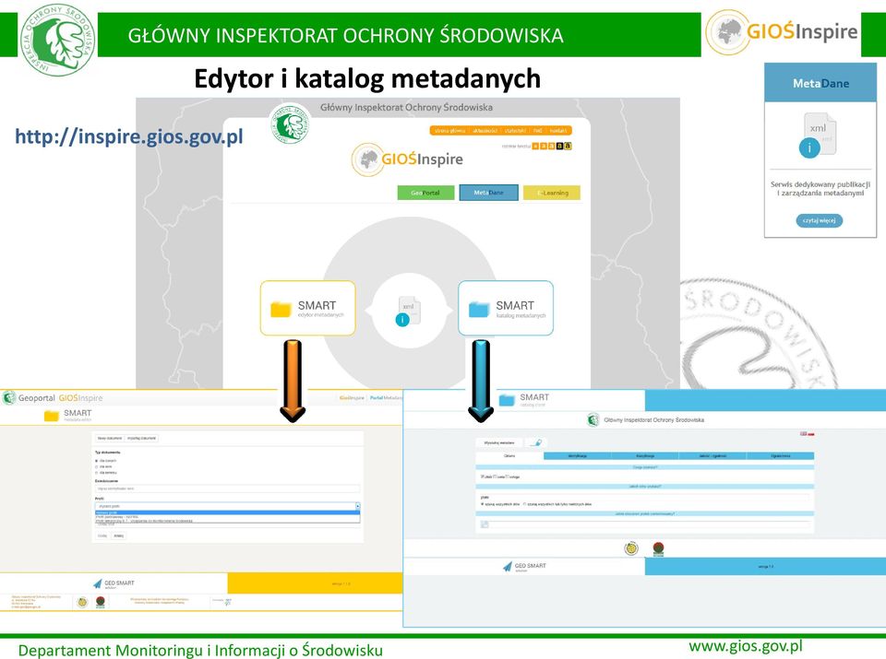Click the yellow SMART folder icon in editor window
Image resolution: width=886 pixels, height=659 pixels.
52,416
